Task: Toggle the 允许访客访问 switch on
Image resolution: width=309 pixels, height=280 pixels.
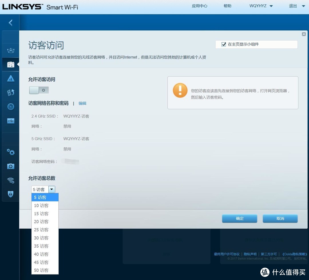Action: [x=39, y=90]
